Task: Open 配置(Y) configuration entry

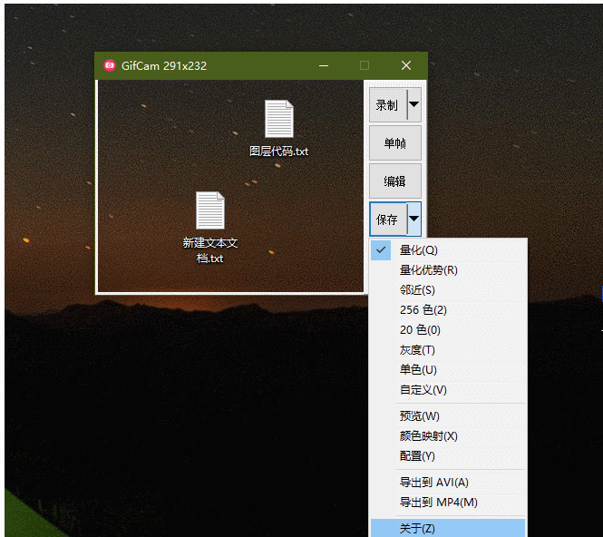Action: click(448, 456)
